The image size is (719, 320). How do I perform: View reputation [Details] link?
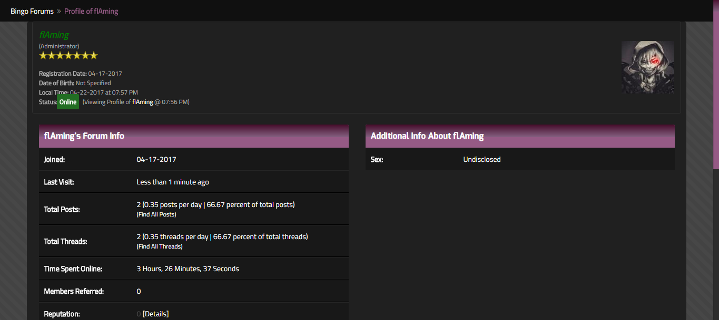click(155, 314)
